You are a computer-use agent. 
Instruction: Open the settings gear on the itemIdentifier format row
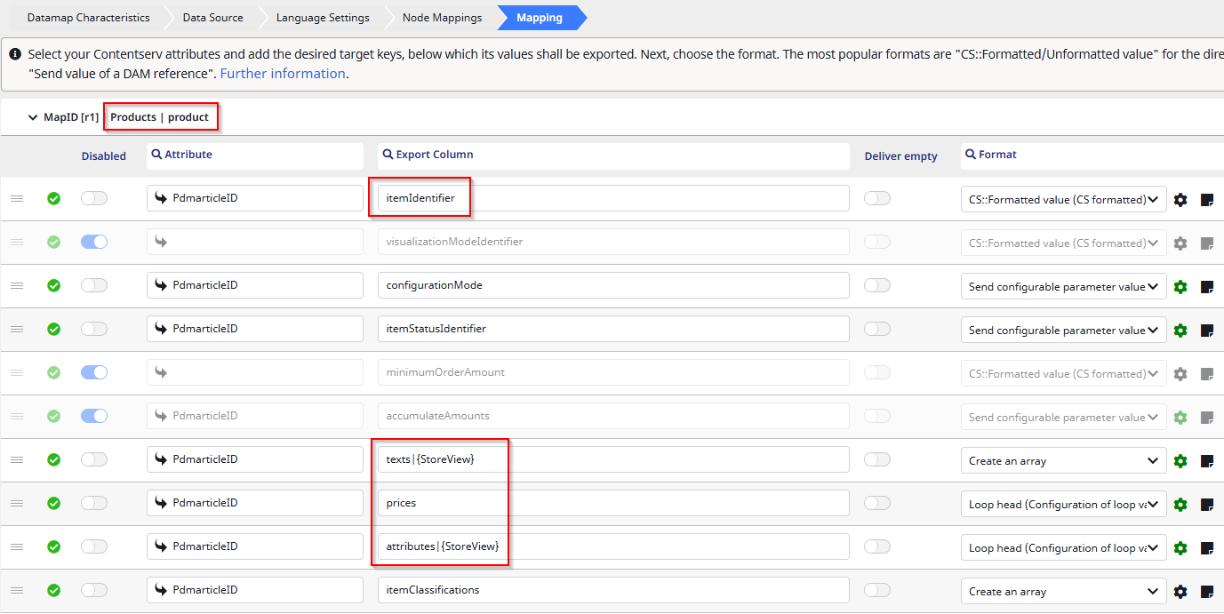pos(1180,199)
